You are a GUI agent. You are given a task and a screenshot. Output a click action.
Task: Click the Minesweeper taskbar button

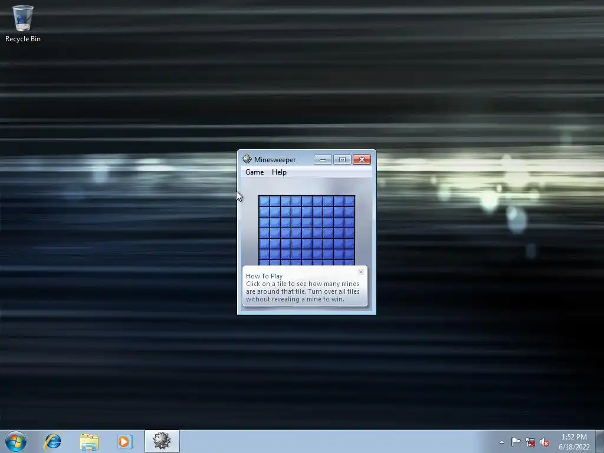pos(162,441)
